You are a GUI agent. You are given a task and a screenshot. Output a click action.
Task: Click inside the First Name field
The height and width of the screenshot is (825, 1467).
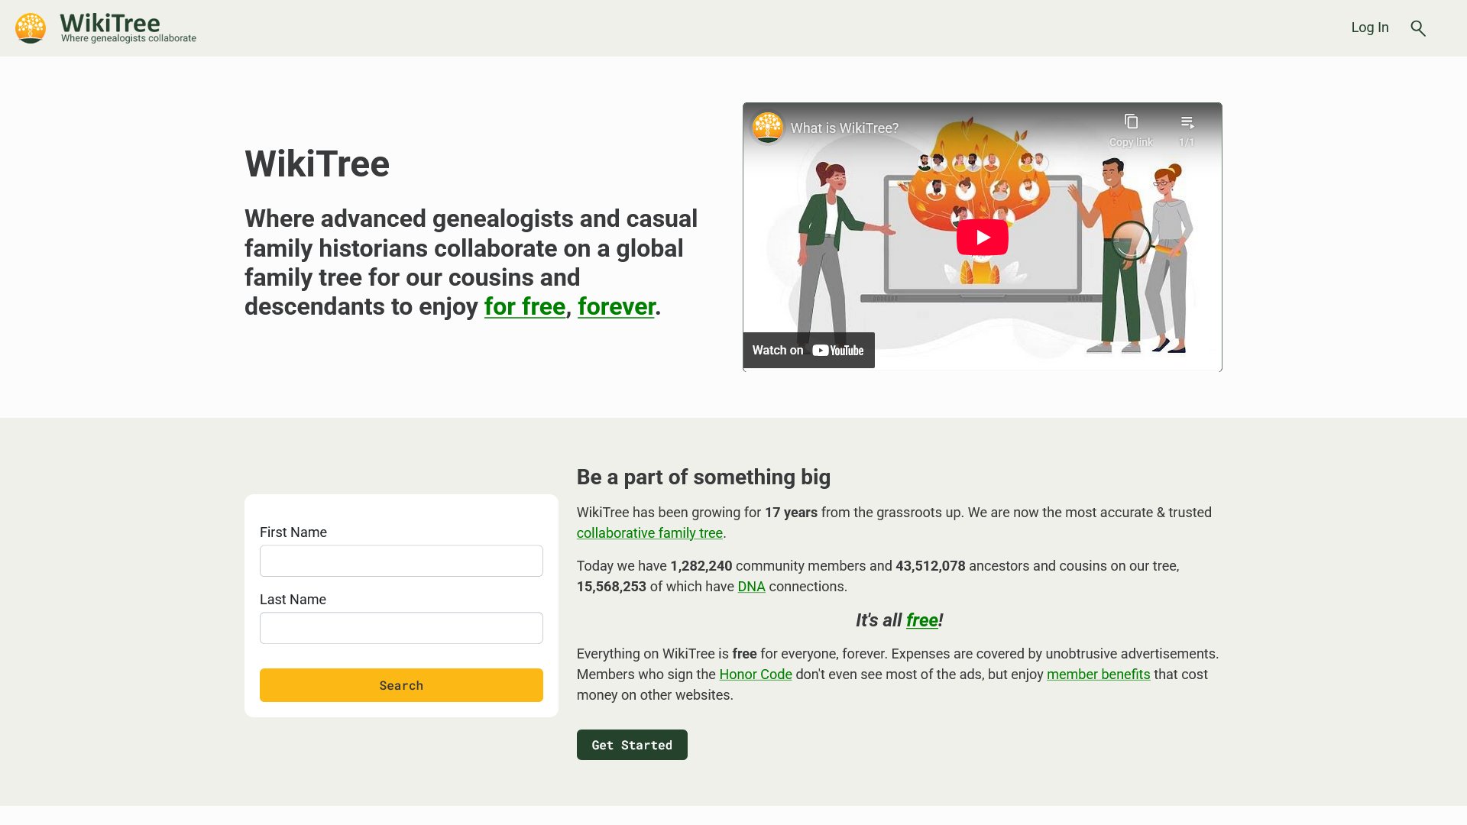click(x=401, y=560)
